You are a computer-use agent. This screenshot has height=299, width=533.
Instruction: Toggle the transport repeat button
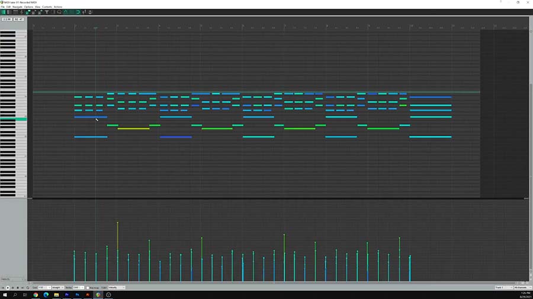click(x=27, y=288)
